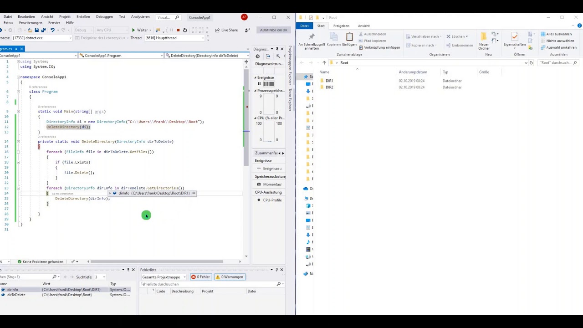Click Alles auswählen in Explorer ribbon
Screen dimensions: 583x328
click(556, 34)
